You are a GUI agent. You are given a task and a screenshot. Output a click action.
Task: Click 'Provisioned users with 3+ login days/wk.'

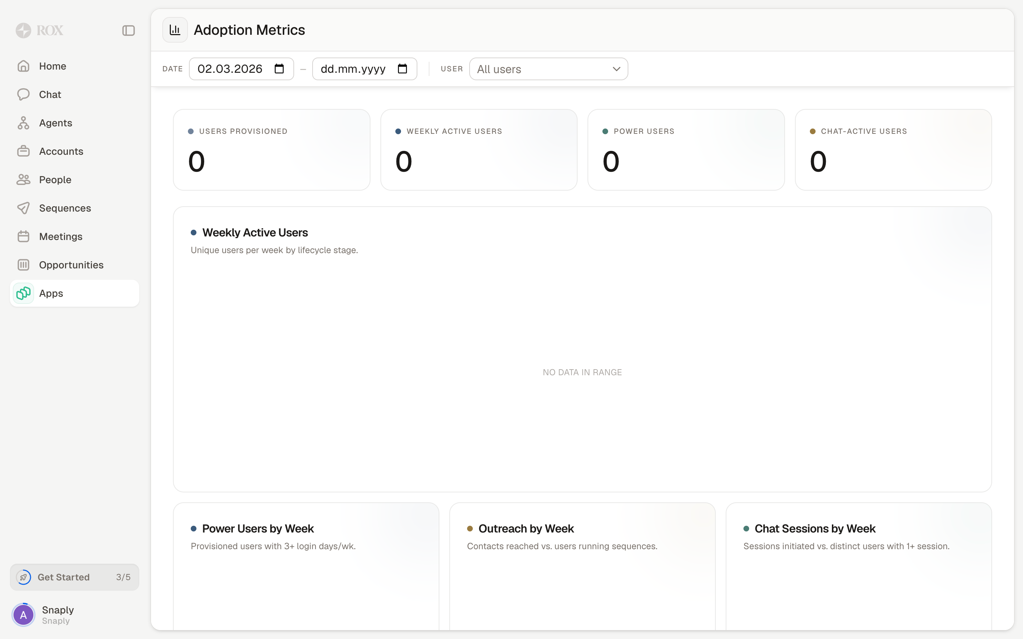tap(273, 546)
